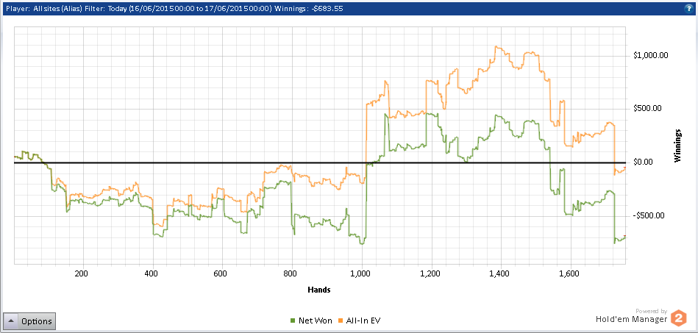
Task: Click the 800 hands axis label
Action: [x=291, y=274]
